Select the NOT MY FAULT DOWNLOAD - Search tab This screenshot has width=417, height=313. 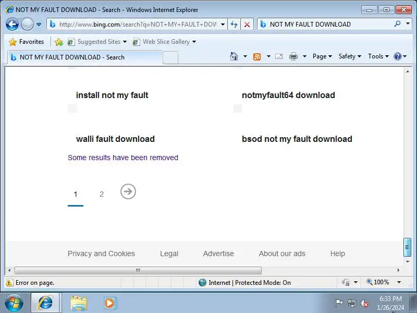84,57
